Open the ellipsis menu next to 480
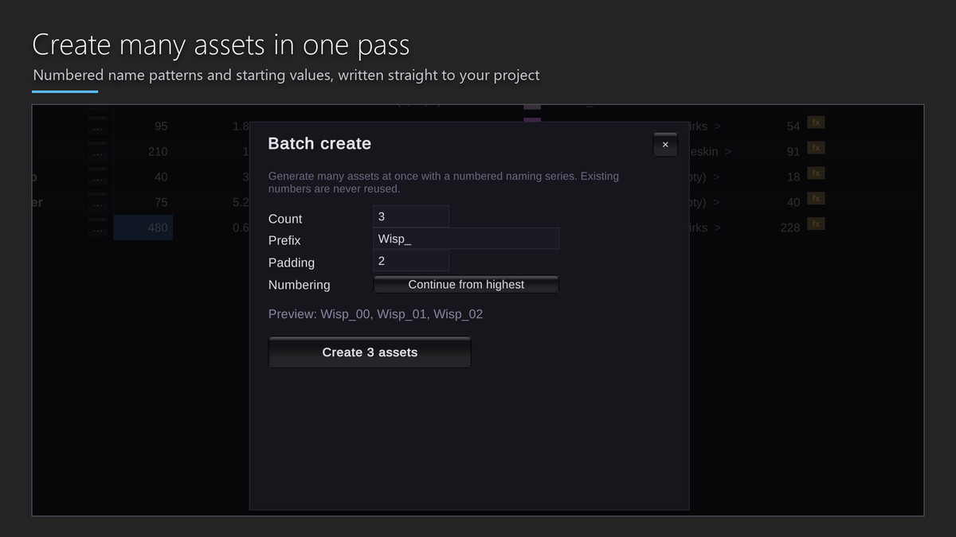This screenshot has width=956, height=537. coord(97,230)
